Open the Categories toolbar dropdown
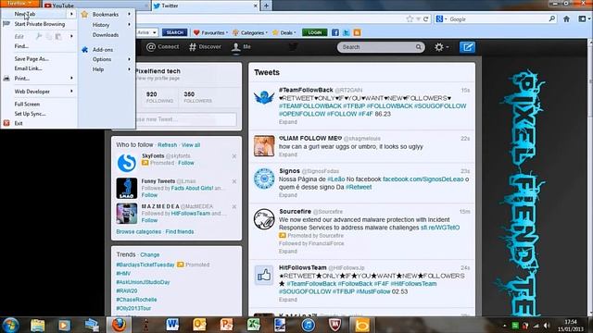The image size is (593, 333). point(250,33)
